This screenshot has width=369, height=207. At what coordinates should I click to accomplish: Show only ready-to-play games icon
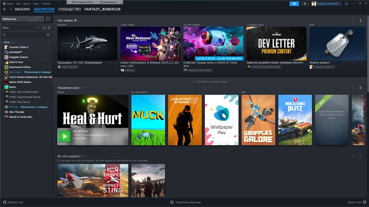49,28
